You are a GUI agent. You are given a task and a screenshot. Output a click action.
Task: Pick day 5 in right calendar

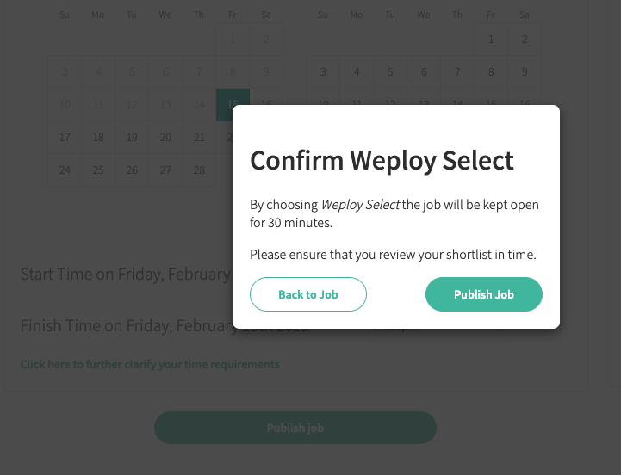point(390,72)
